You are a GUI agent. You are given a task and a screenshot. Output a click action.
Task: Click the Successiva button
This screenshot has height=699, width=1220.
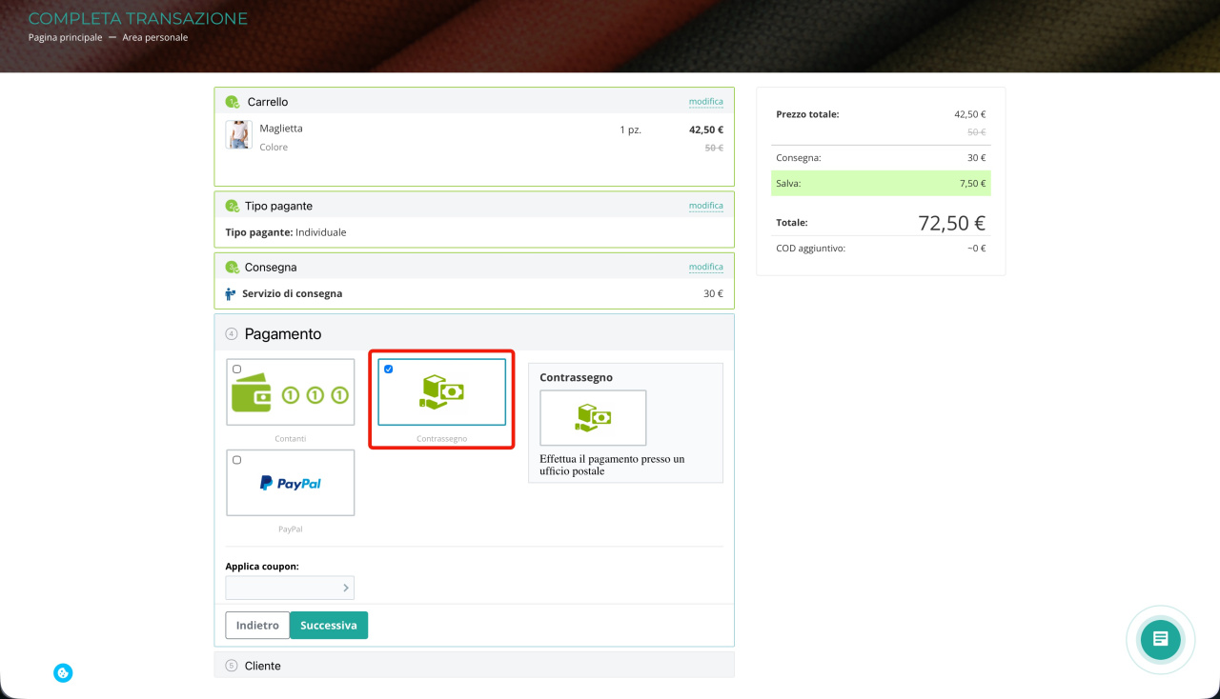click(329, 626)
